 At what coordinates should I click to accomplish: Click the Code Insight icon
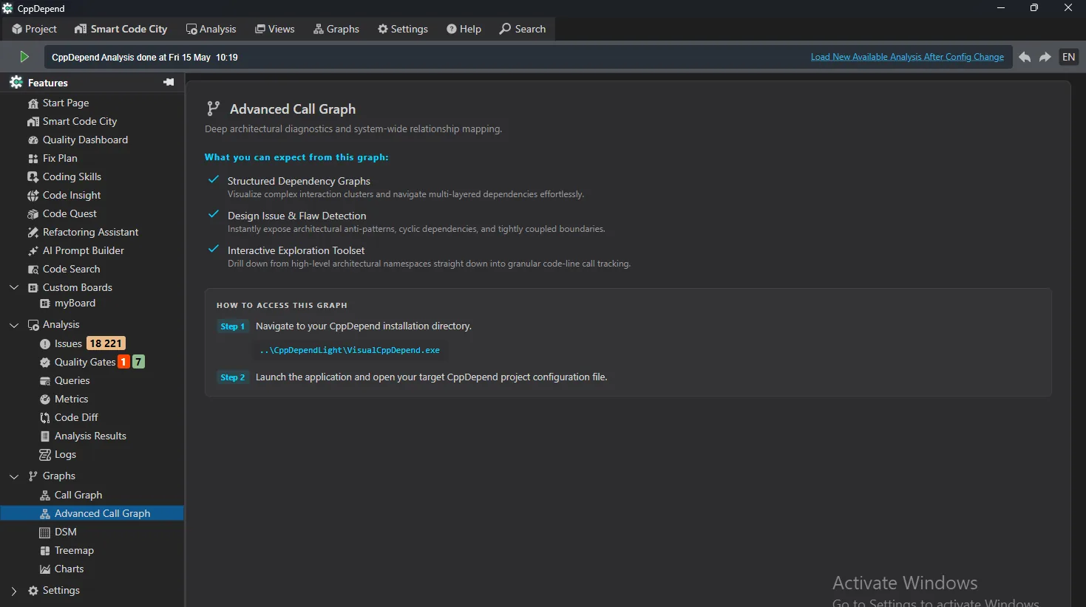[33, 196]
